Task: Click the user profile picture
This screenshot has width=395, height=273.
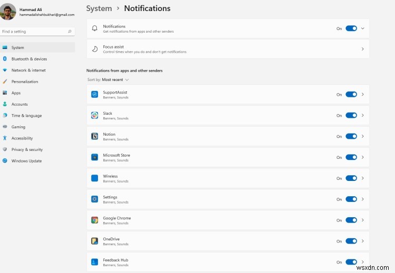Action: tap(8, 12)
